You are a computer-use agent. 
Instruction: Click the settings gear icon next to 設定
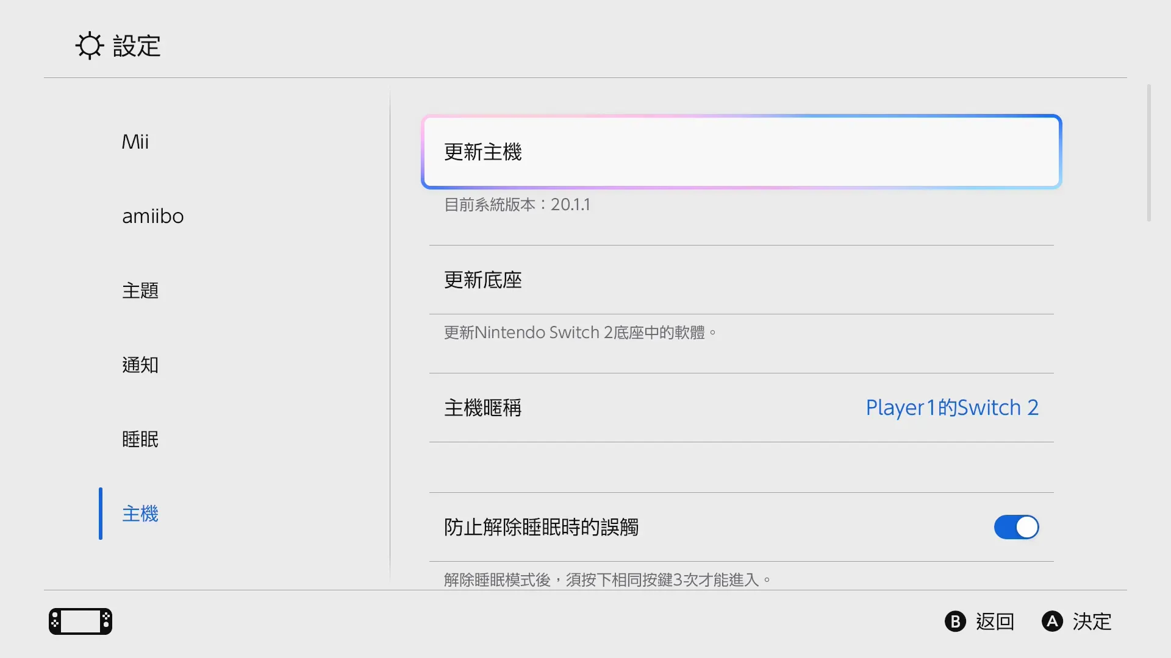point(88,46)
